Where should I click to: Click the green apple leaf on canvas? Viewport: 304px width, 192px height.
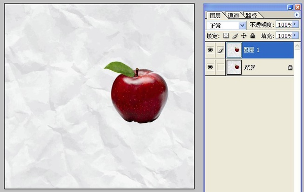(120, 69)
